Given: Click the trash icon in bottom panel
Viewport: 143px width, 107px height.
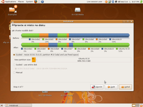Looking at the screenshot, I should pyautogui.click(x=141, y=105).
